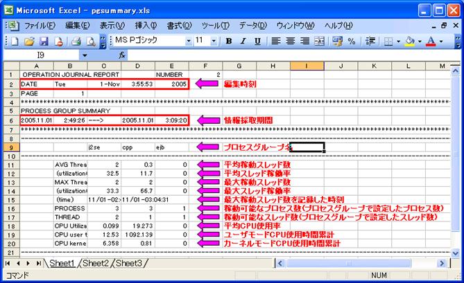Open the 編集(E) menu

tap(77, 26)
